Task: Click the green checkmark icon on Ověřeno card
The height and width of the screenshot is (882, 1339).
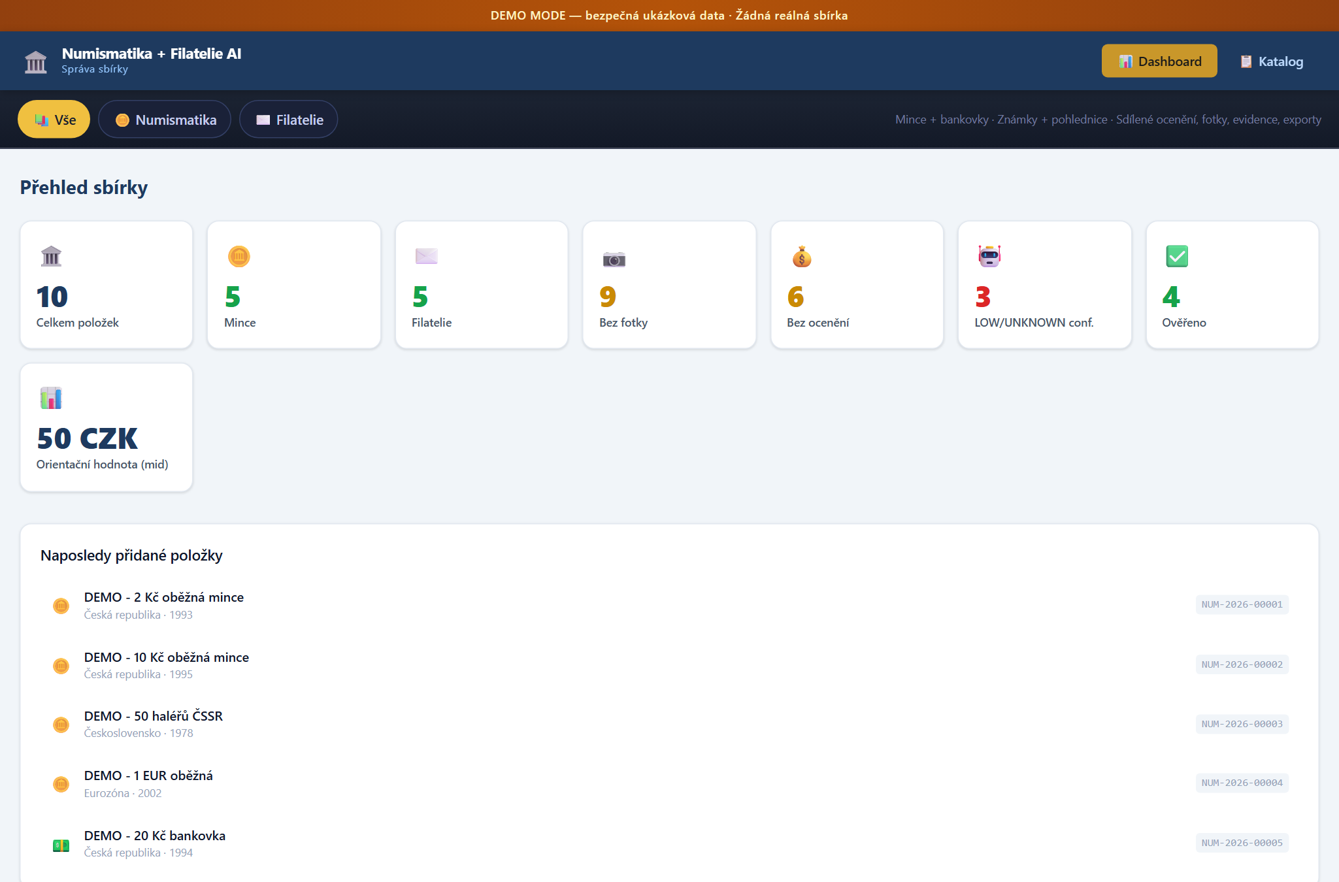Action: 1177,256
